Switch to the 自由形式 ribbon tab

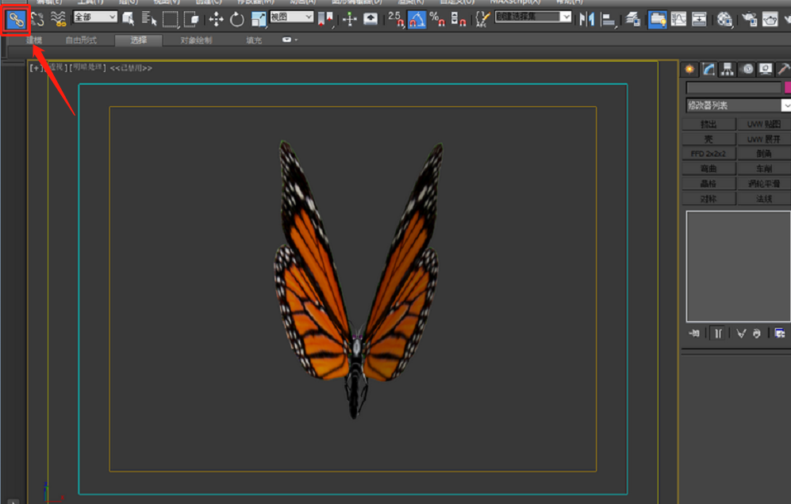[81, 40]
